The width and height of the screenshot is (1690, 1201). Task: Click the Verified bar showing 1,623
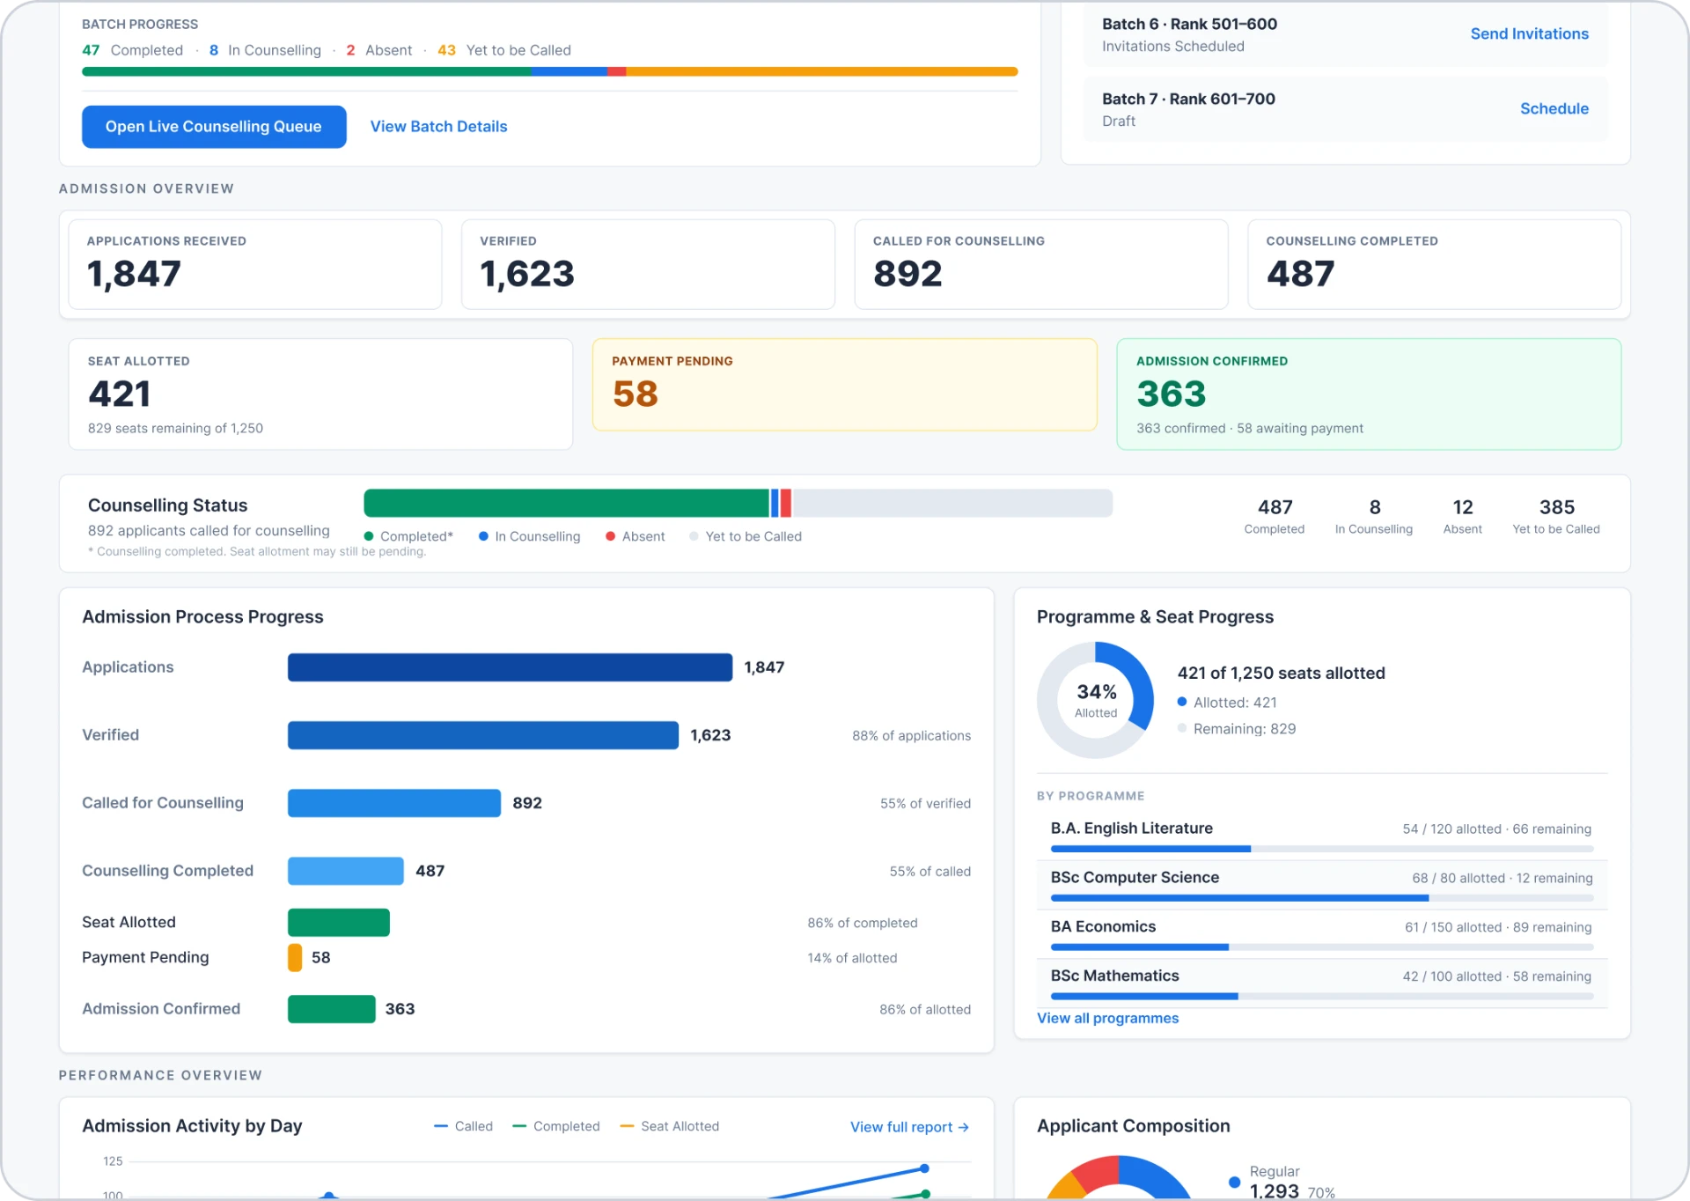tap(482, 735)
